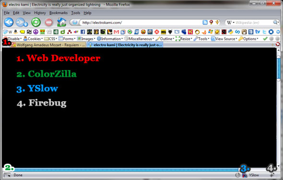Select the electro kami tab
This screenshot has width=283, height=180.
tap(125, 45)
